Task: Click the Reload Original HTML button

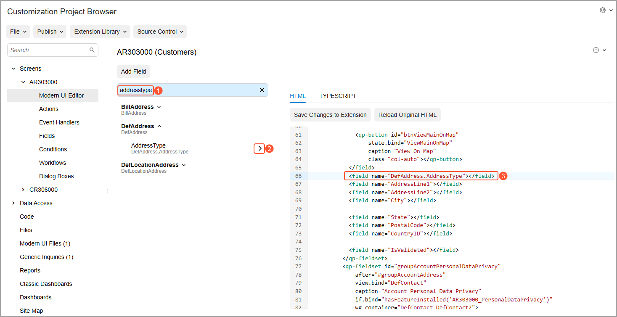Action: [407, 115]
